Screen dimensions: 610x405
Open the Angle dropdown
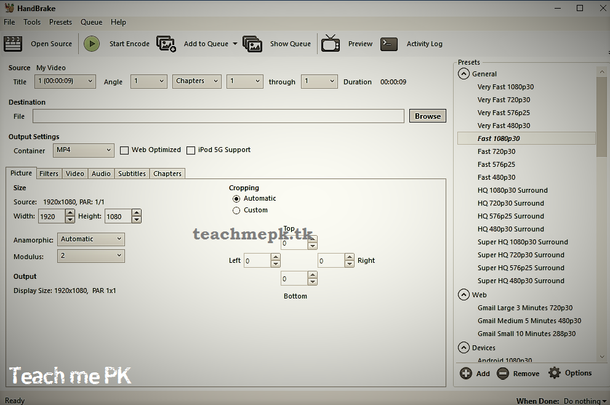[148, 81]
